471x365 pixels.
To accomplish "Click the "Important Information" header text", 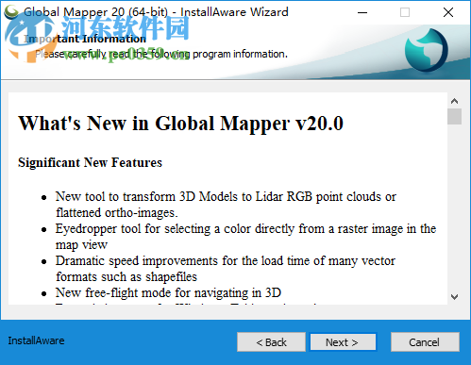I will pyautogui.click(x=85, y=39).
